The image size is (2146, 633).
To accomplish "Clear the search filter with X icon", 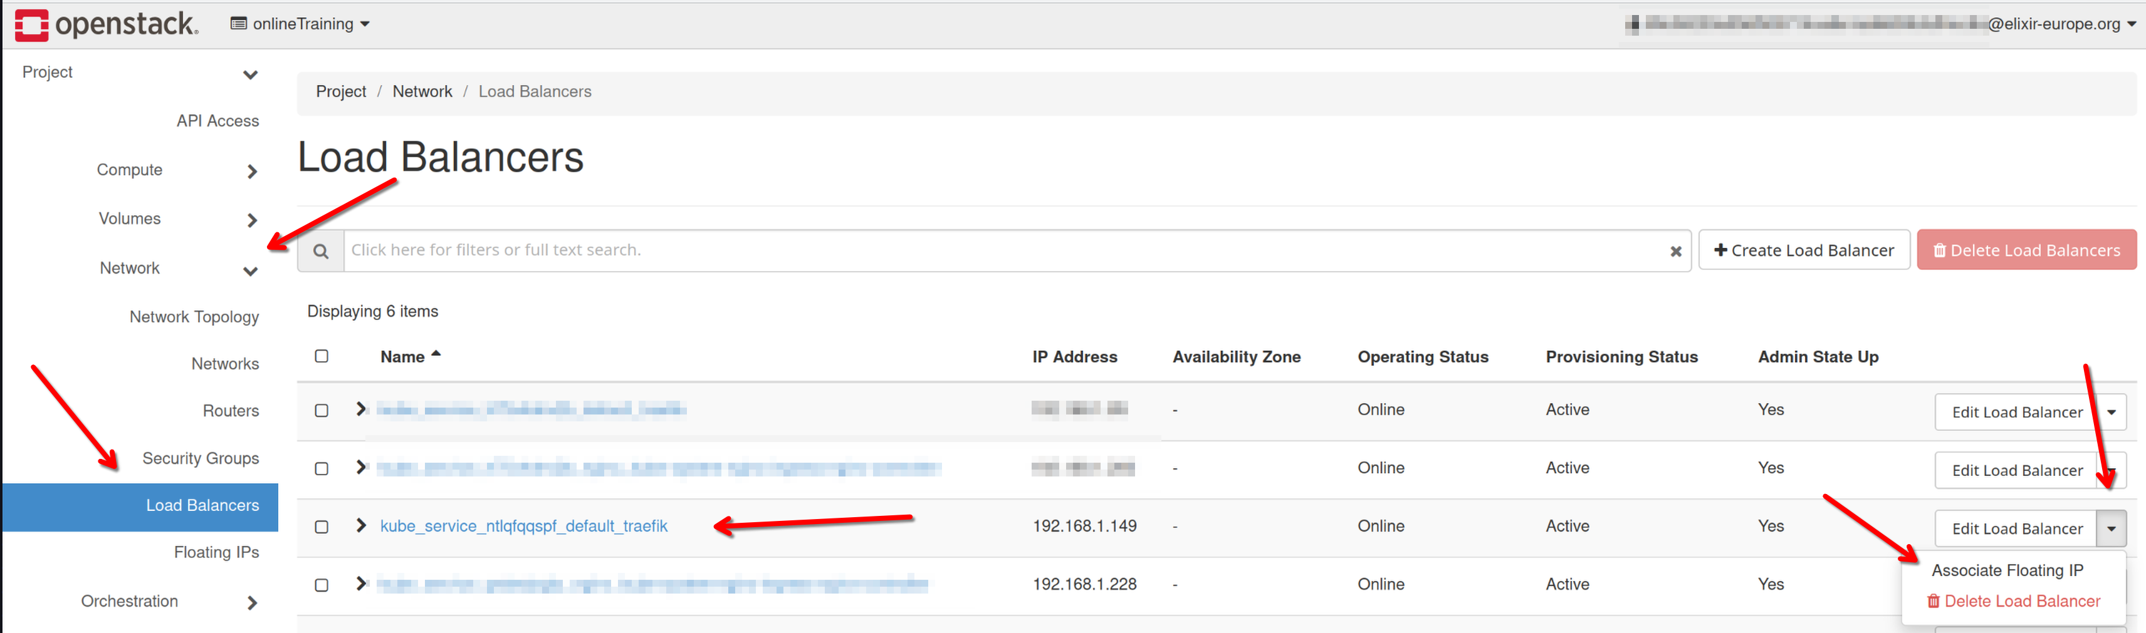I will pos(1675,251).
